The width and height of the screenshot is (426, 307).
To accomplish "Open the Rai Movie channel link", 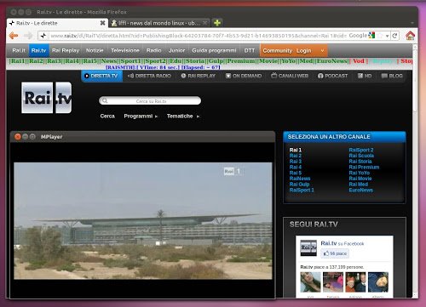I will 360,179.
